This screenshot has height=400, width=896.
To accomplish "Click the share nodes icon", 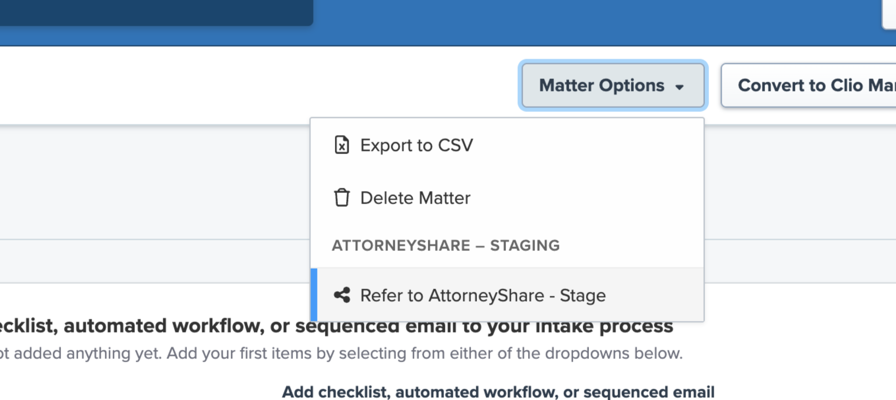I will click(342, 295).
